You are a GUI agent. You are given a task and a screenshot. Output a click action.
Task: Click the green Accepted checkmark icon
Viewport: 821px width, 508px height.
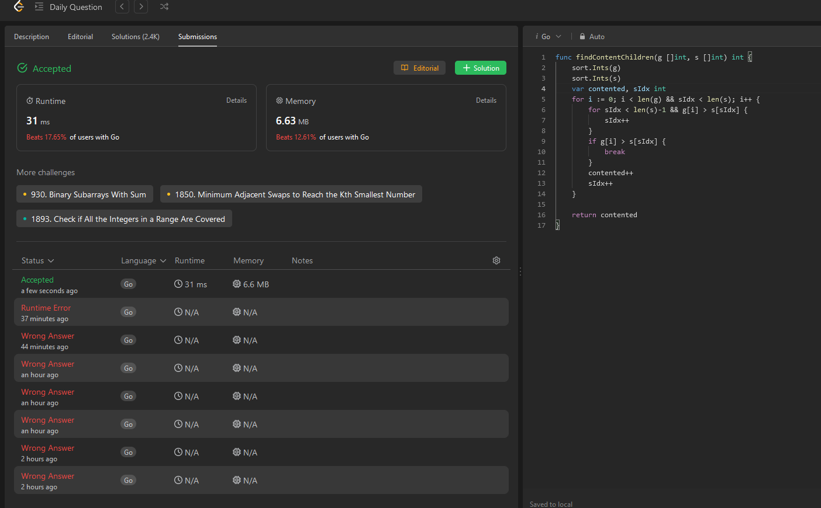22,68
